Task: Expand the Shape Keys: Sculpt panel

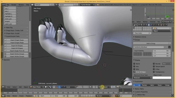Action: [x=13, y=33]
